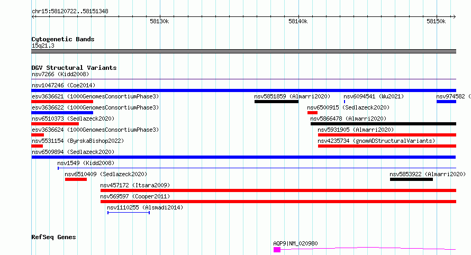Screen dimensions: 471x255
Task: Click the 15q21.3 cytogenetic band bar
Action: [243, 51]
